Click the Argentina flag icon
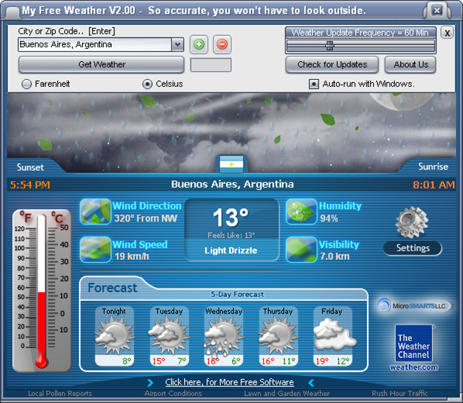Screen dimensions: 463x403 [231, 164]
